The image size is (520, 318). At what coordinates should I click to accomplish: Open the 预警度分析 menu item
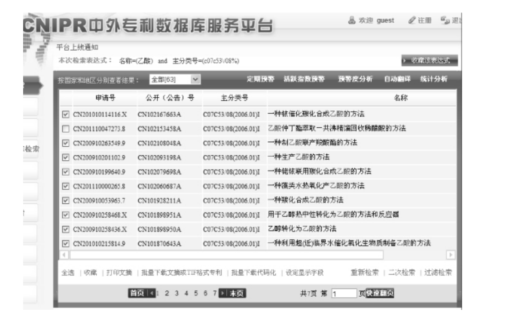(355, 79)
